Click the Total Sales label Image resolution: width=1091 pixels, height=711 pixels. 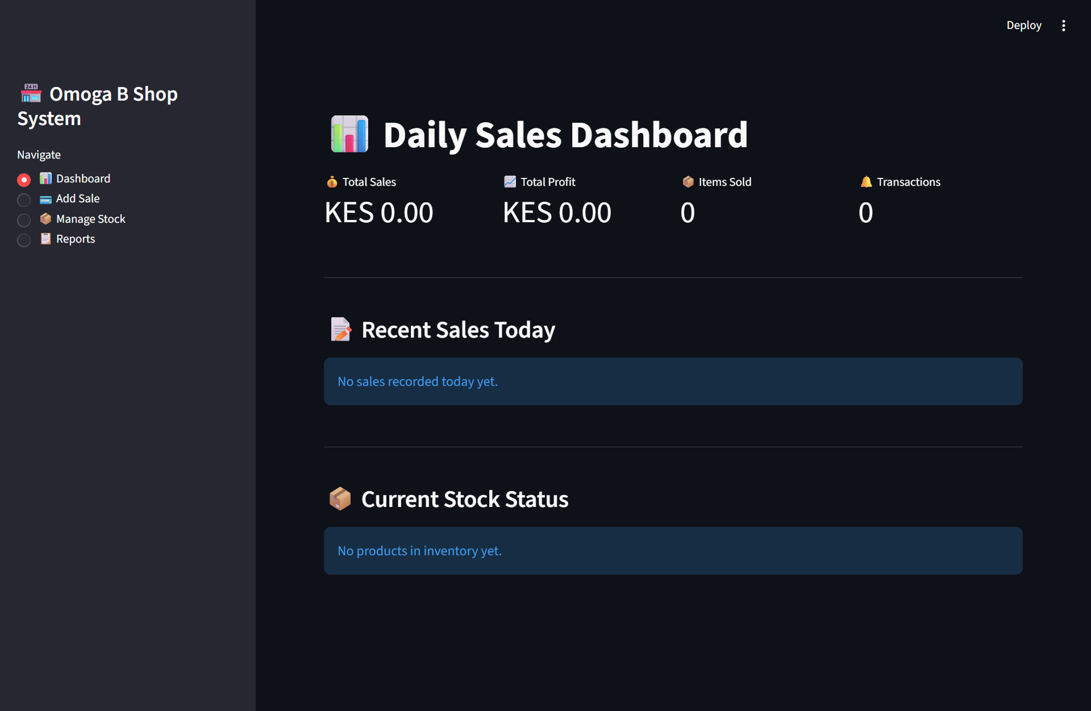369,182
